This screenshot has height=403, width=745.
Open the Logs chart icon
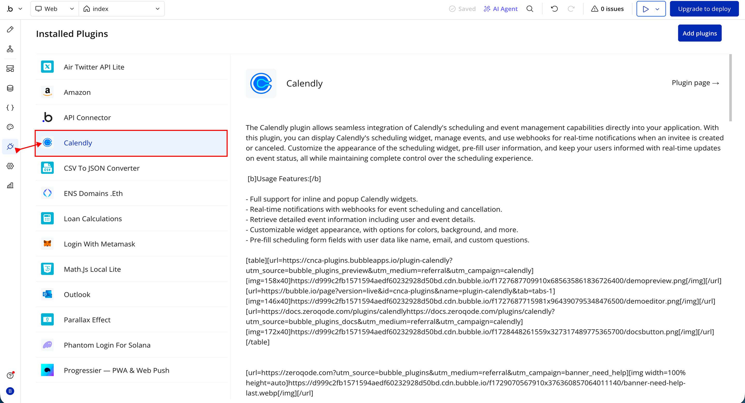[10, 185]
